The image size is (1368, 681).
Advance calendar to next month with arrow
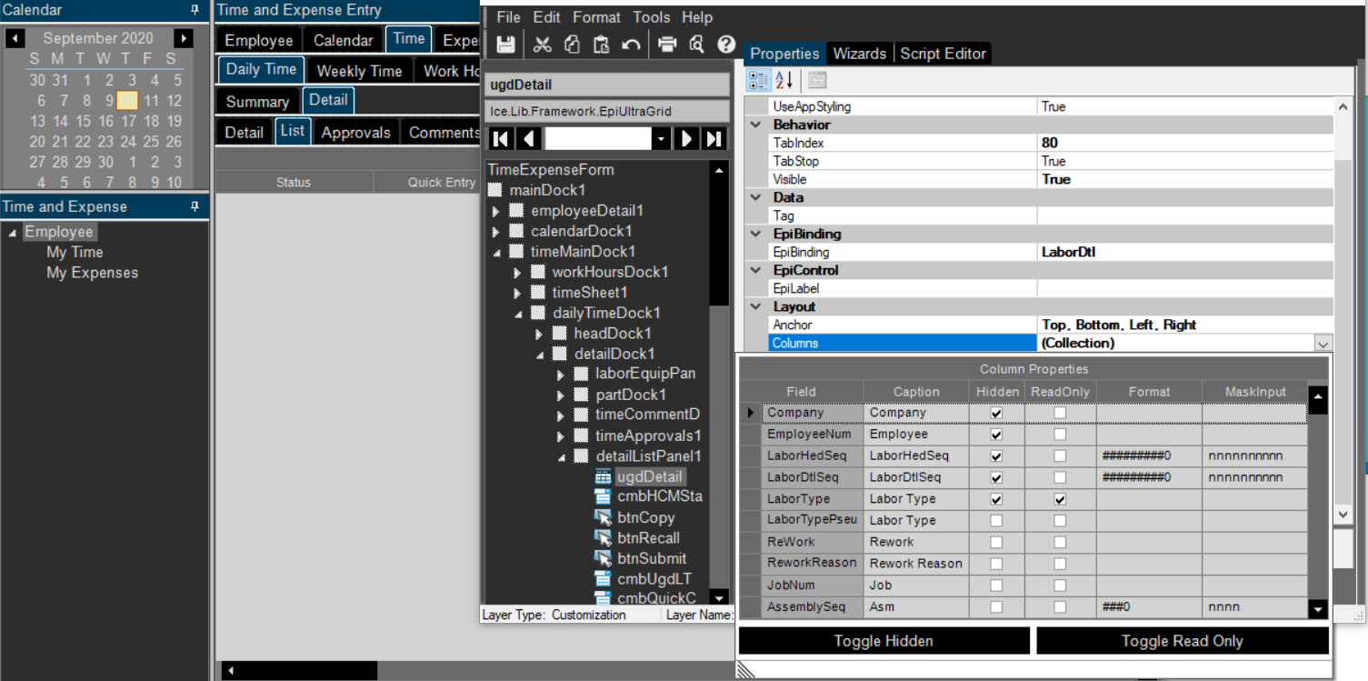pos(184,37)
